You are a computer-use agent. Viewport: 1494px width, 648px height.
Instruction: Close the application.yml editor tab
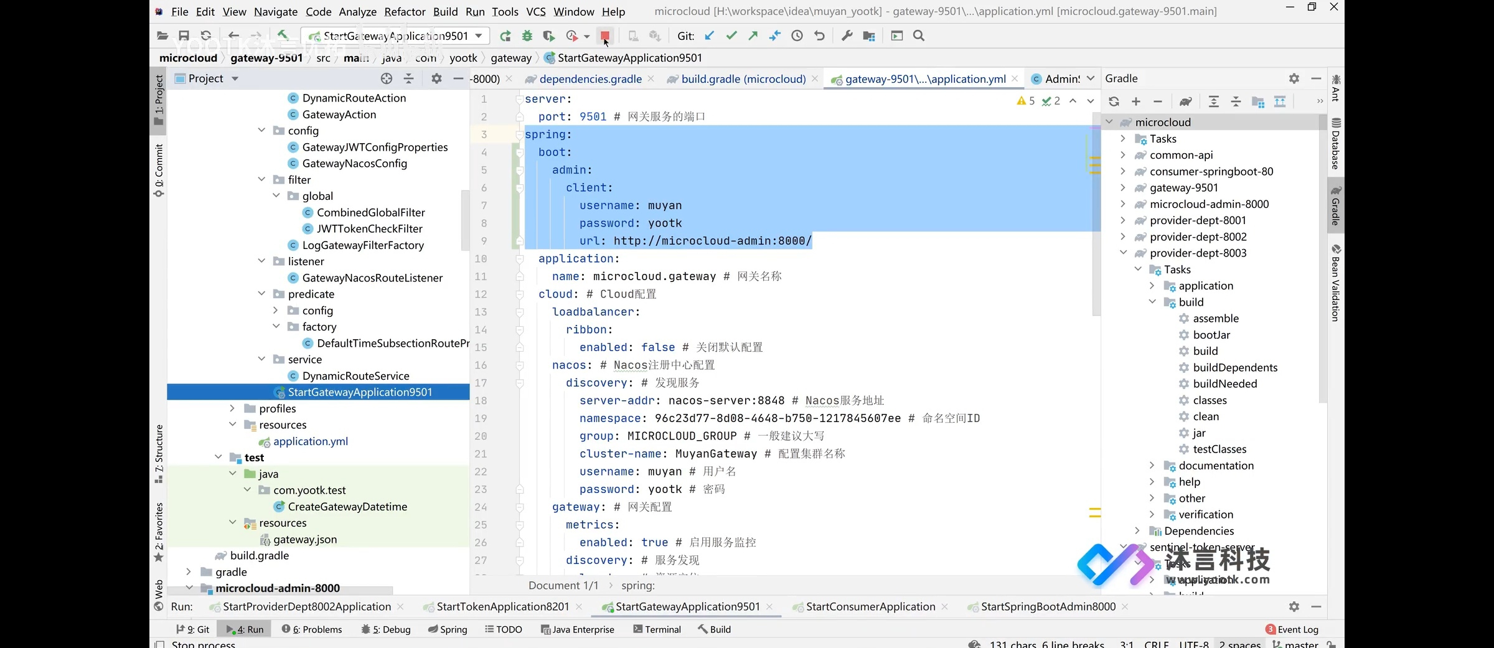[x=1015, y=78]
